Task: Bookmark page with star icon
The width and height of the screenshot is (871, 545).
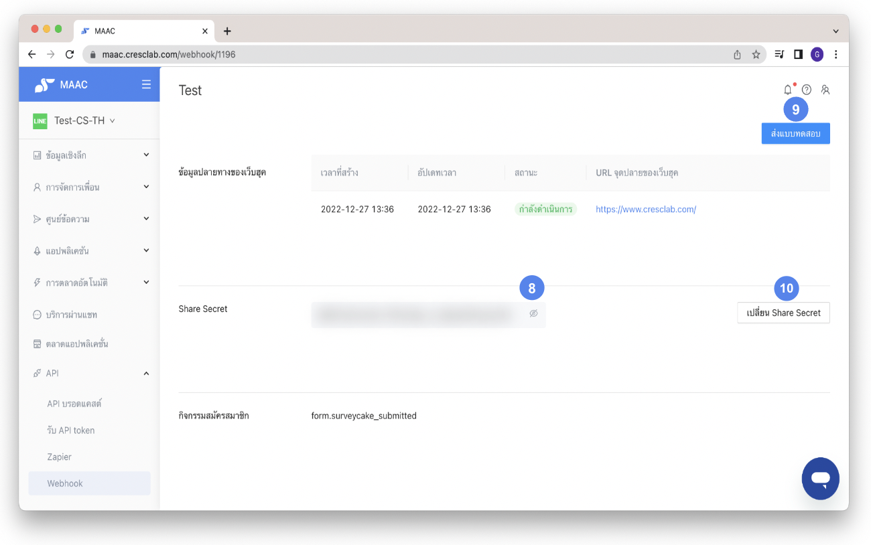Action: [x=756, y=54]
